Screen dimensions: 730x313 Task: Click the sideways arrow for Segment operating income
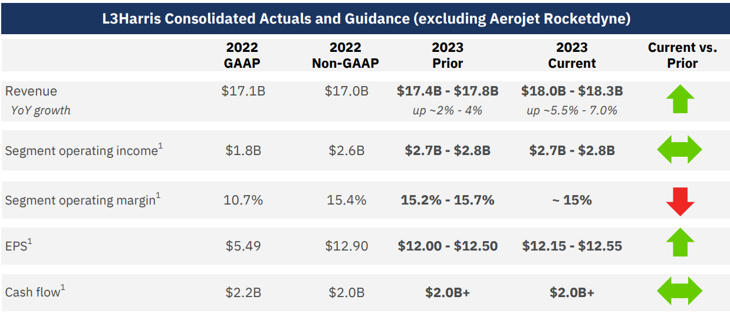680,150
